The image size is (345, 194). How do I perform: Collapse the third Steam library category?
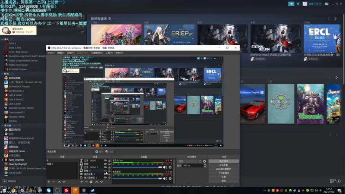[3, 125]
